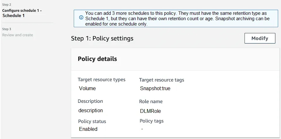Click the Description field label
Viewport: 281px width, 139px height.
pyautogui.click(x=90, y=101)
